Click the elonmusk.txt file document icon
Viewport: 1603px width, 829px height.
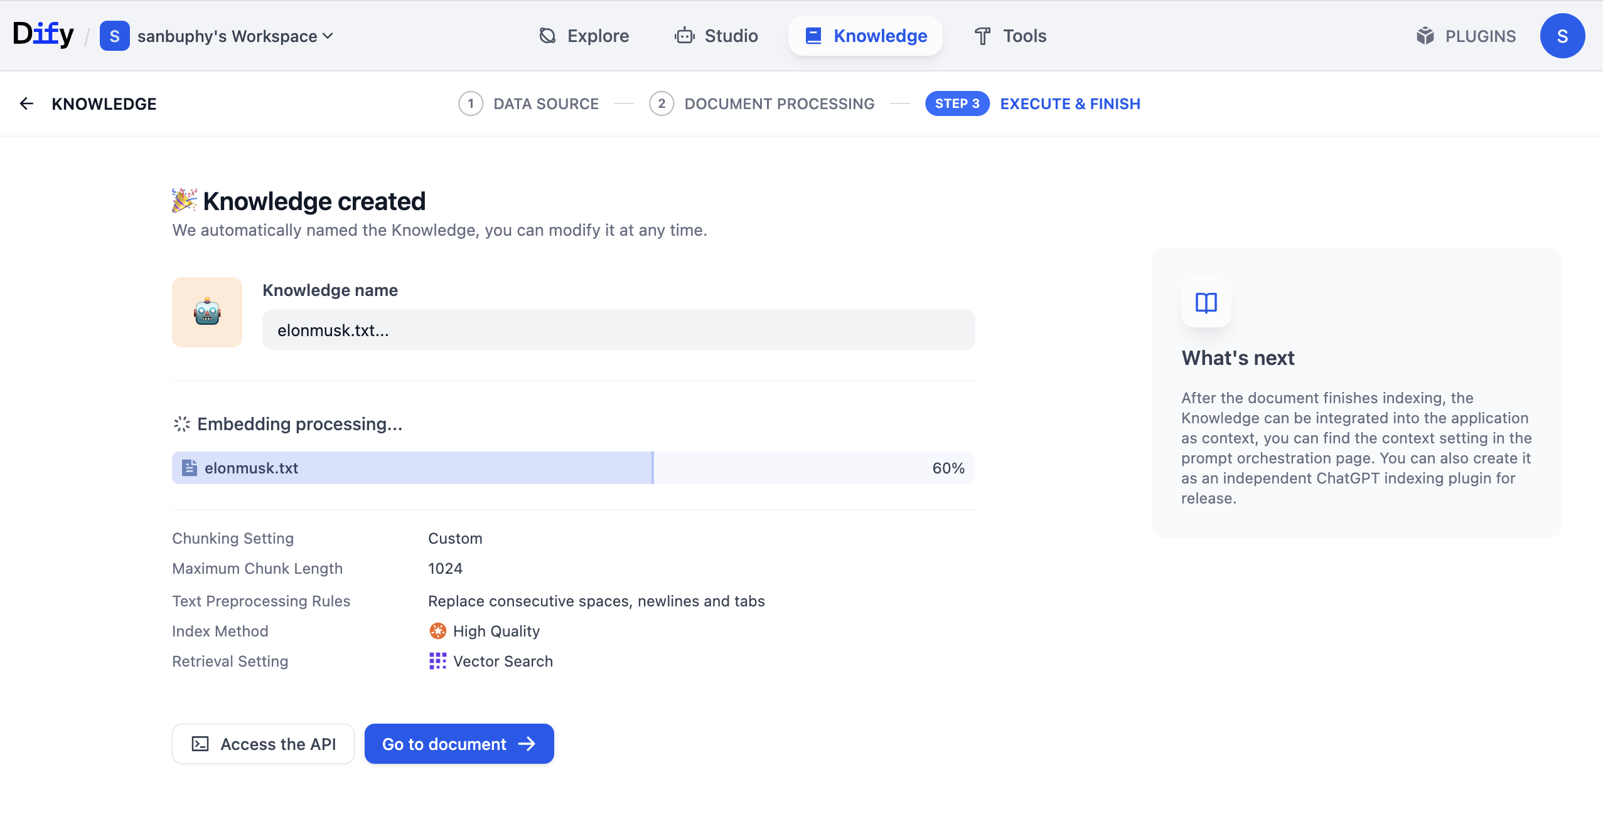click(189, 468)
